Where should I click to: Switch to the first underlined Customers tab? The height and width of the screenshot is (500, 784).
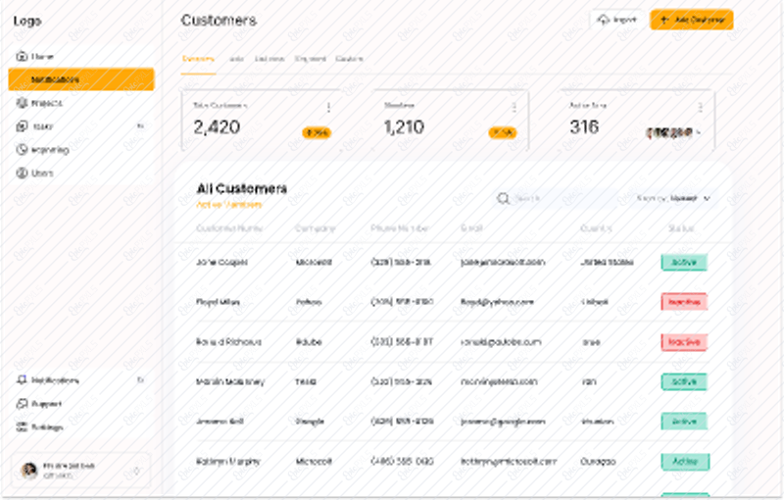point(198,59)
